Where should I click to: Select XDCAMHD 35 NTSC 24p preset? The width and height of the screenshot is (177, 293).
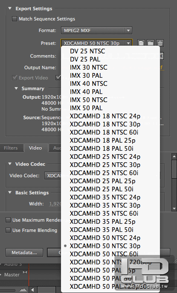tap(110, 197)
